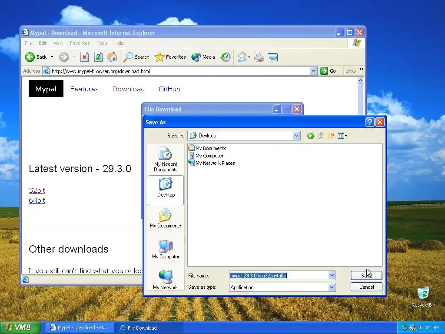
Task: Click in the File name text field
Action: click(x=279, y=275)
